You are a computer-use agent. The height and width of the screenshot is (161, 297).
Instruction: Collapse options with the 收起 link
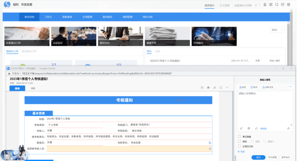point(241,152)
